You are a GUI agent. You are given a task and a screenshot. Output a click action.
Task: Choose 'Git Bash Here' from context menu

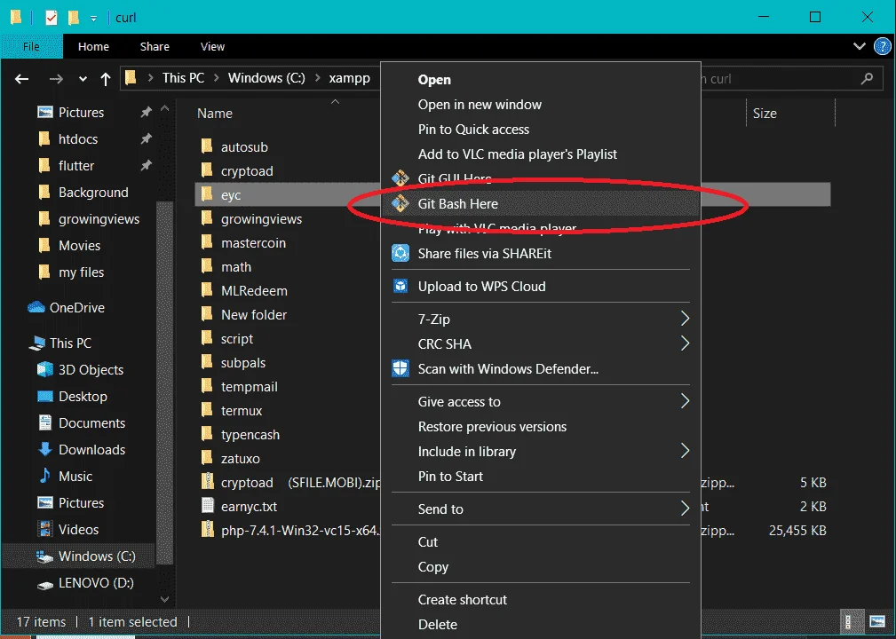point(540,204)
